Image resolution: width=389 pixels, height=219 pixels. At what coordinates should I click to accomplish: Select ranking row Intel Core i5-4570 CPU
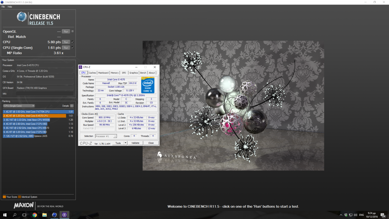coord(38,116)
